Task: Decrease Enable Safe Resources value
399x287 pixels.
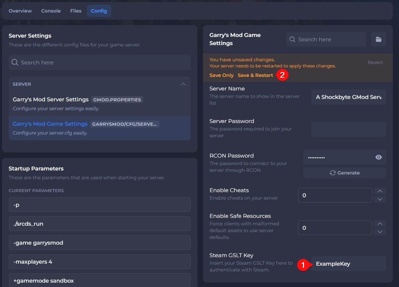Action: (380, 232)
